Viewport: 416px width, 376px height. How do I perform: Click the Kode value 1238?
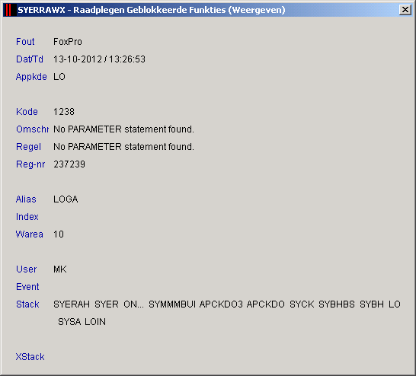(x=64, y=112)
